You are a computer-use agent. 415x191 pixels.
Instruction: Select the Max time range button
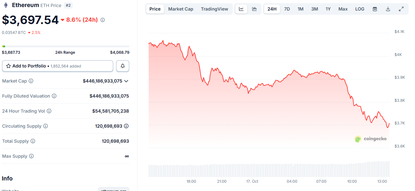coord(343,9)
